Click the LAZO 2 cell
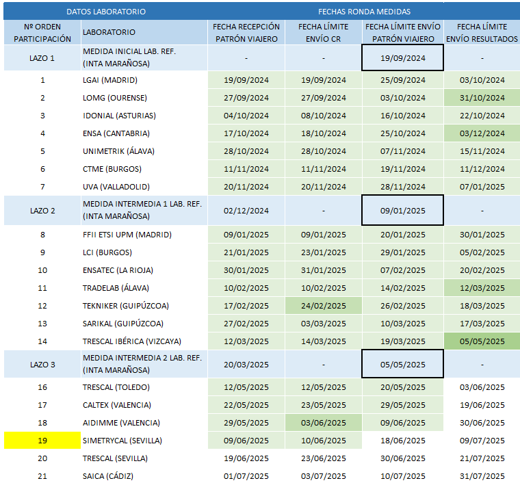Viewport: 520px width, 483px height. click(x=42, y=211)
